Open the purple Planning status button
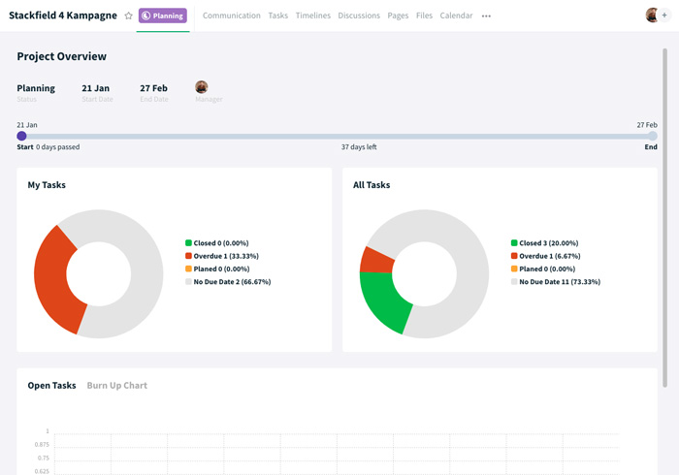Screen dimensions: 679x475 [163, 16]
